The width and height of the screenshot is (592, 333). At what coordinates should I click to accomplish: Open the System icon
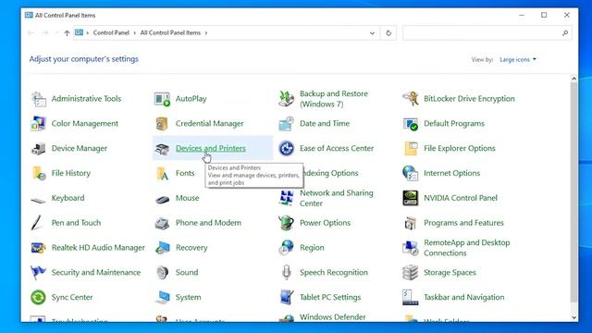coord(163,298)
